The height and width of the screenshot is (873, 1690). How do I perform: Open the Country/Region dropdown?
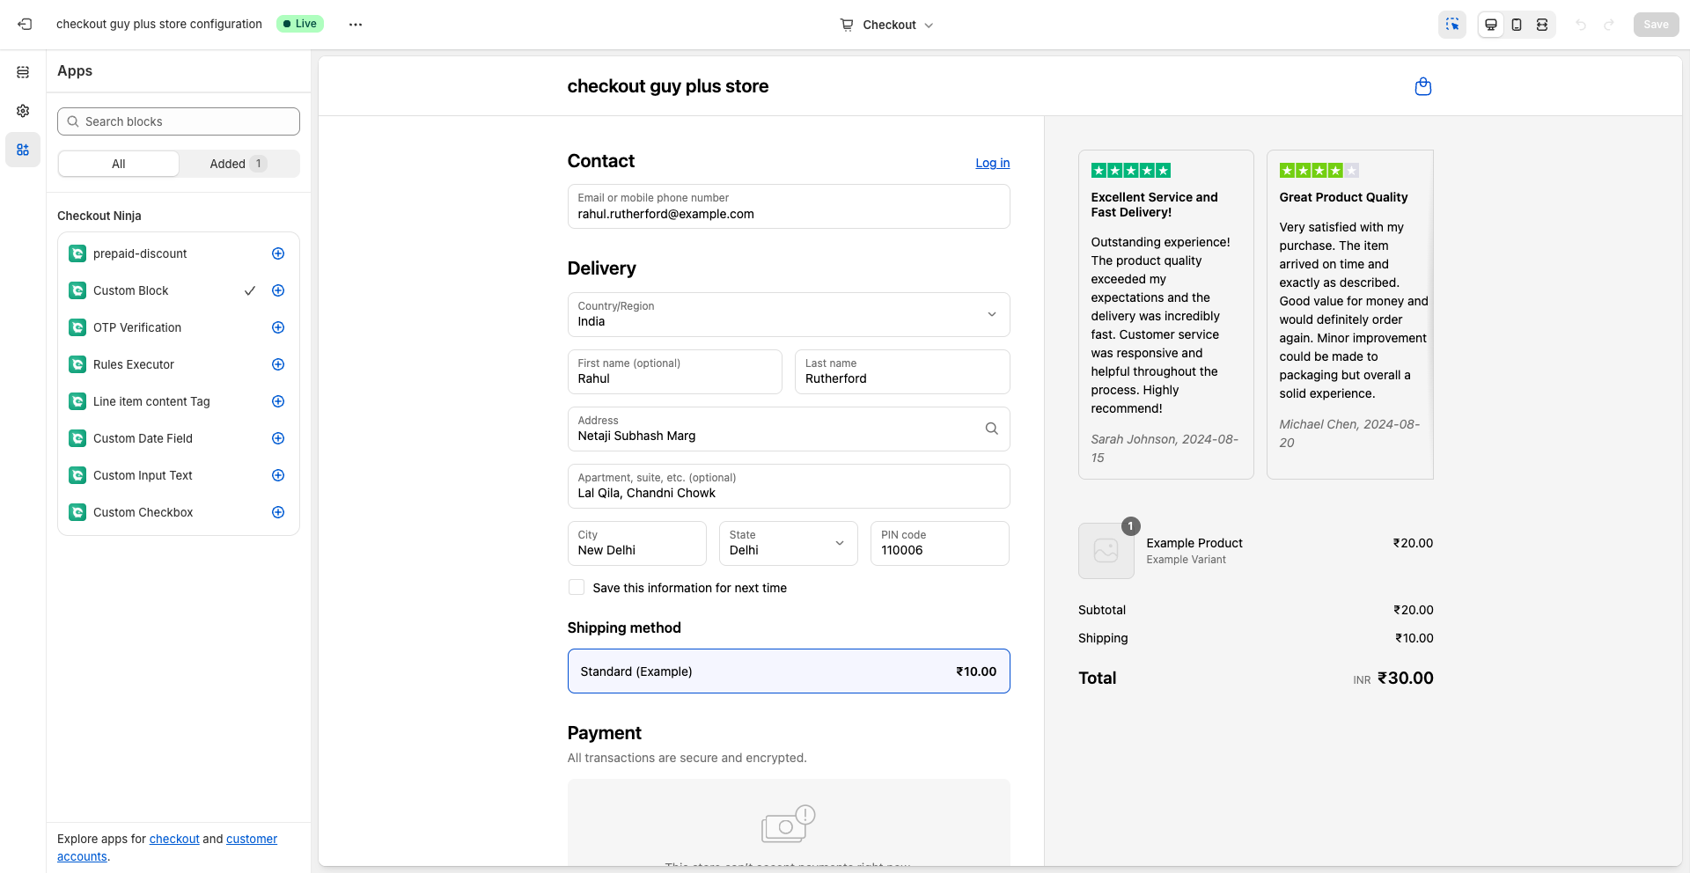[x=991, y=314]
